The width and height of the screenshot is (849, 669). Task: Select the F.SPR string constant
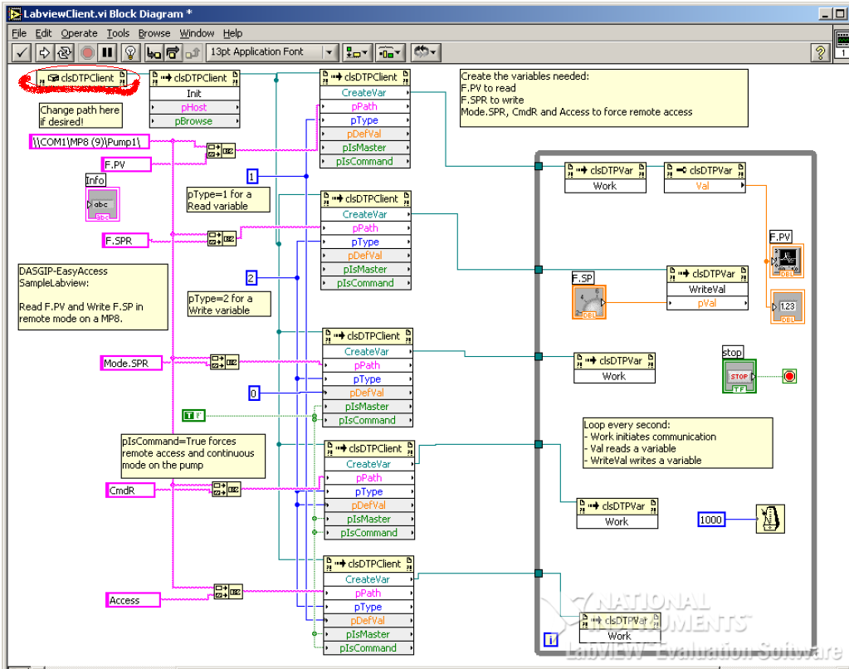pyautogui.click(x=125, y=241)
